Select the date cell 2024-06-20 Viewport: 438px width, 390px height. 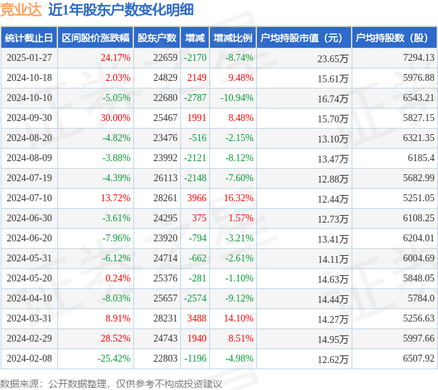point(29,238)
